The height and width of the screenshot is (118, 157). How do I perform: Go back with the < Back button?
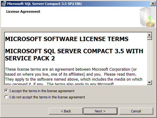tap(66, 111)
